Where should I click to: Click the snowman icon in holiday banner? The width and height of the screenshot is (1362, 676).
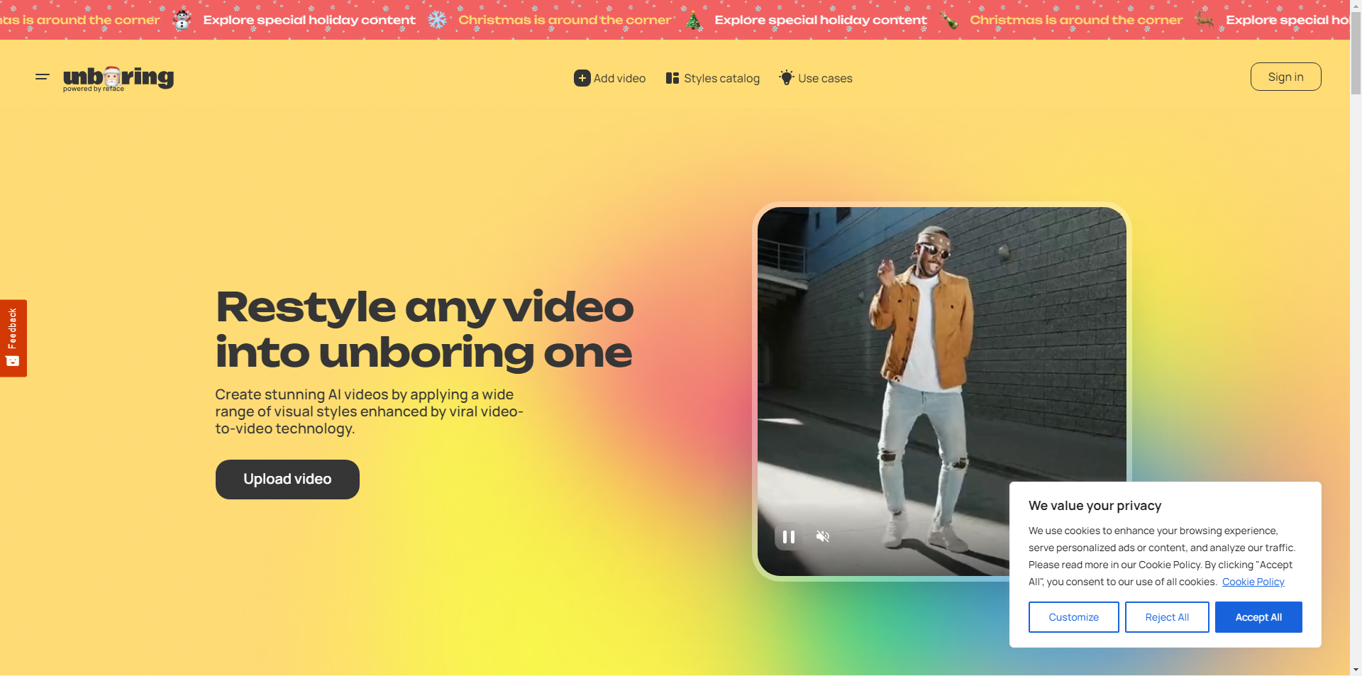(x=182, y=19)
